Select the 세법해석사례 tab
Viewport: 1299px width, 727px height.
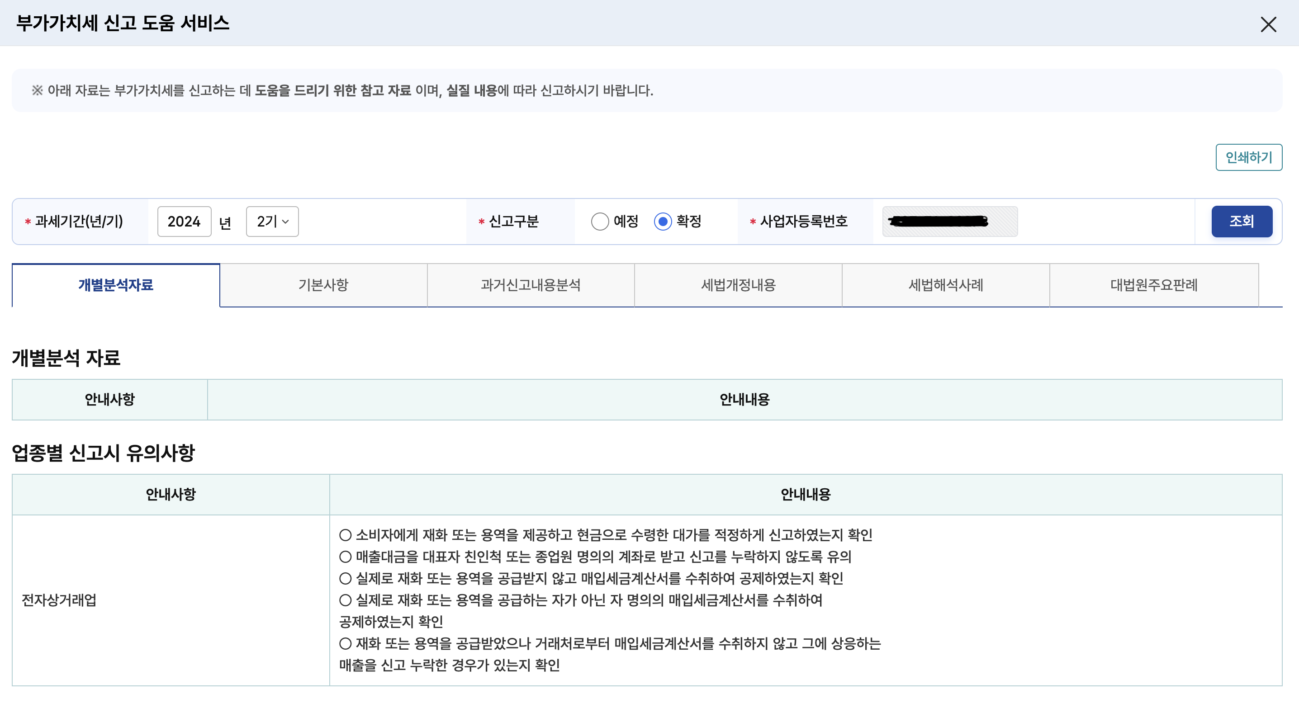(x=945, y=285)
